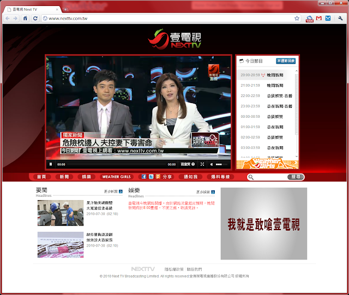The height and width of the screenshot is (295, 349).
Task: Share on Facebook icon
Action: [144, 177]
